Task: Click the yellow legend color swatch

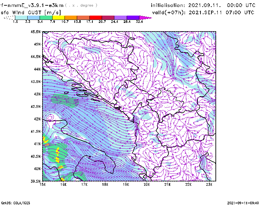Action: point(59,18)
